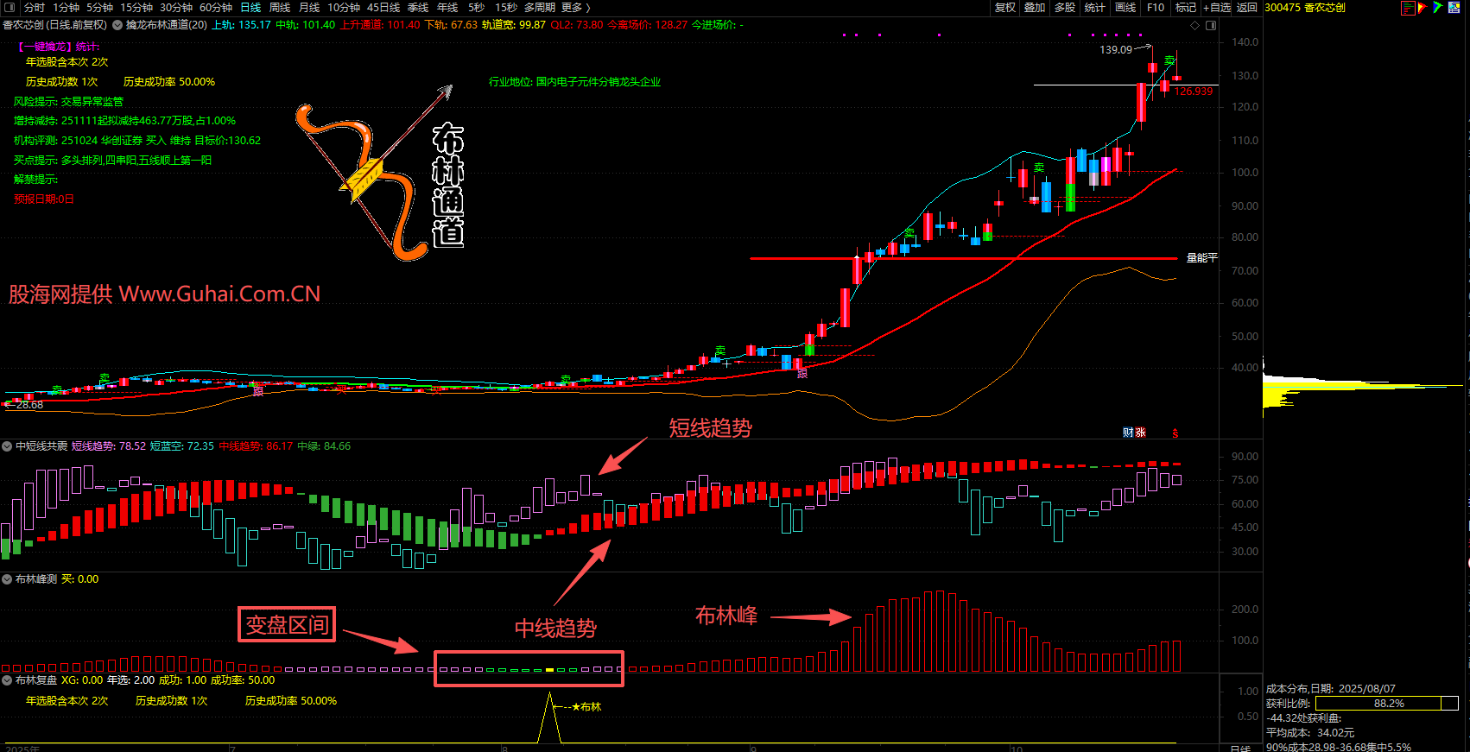Switch to the 周线 period tab

tap(280, 8)
